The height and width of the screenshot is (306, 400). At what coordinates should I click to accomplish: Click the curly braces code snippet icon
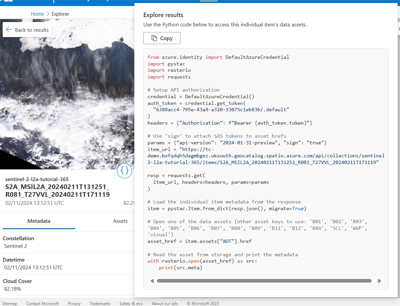tap(125, 171)
